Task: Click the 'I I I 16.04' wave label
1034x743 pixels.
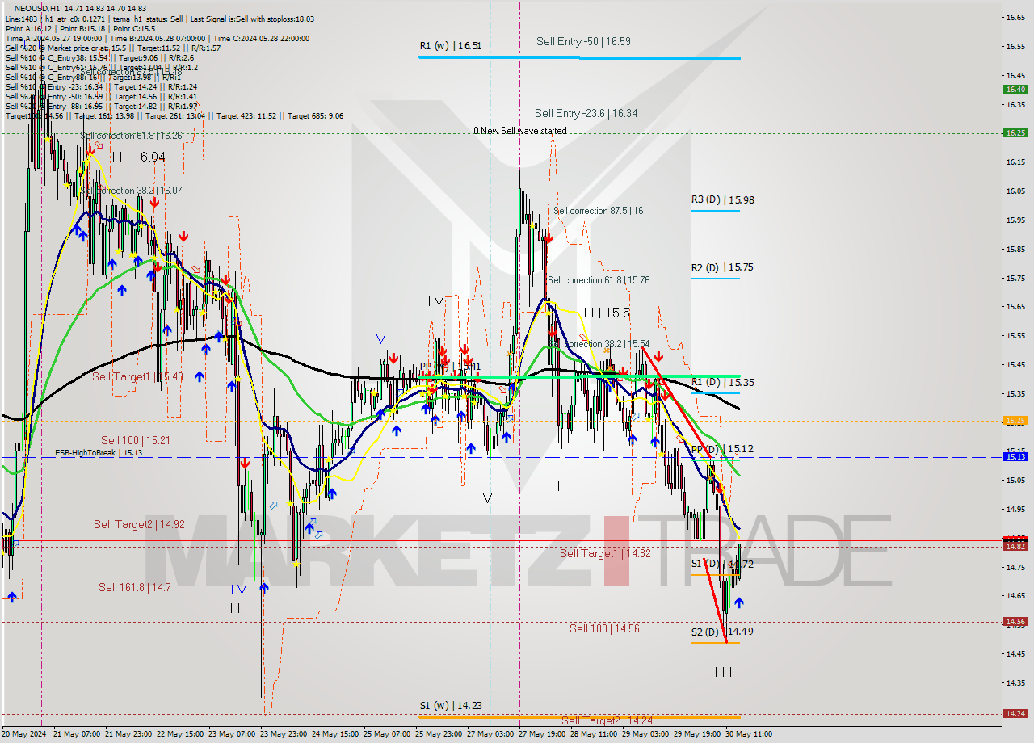Action: tap(139, 157)
